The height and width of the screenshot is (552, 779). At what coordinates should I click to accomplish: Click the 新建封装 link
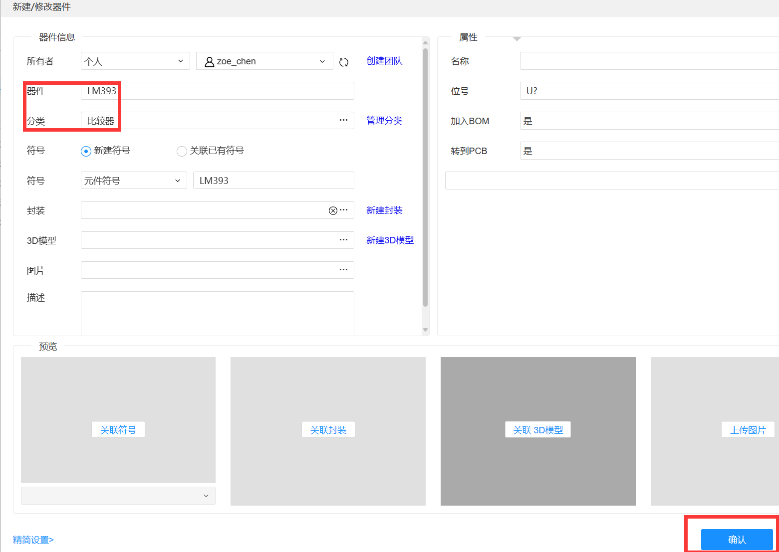point(384,210)
